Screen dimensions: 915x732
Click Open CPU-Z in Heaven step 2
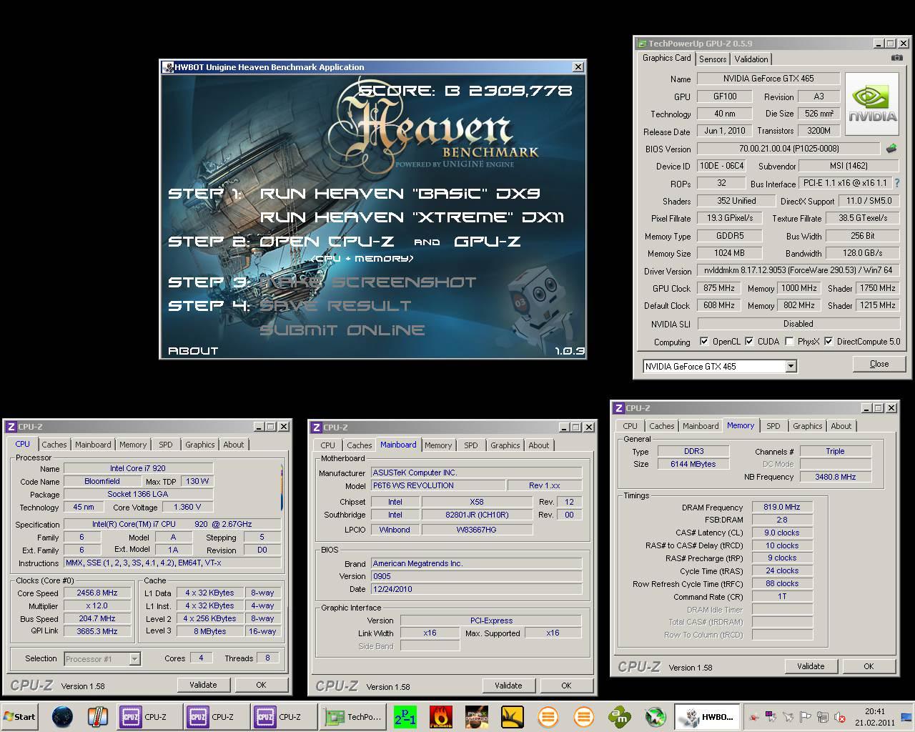(327, 242)
